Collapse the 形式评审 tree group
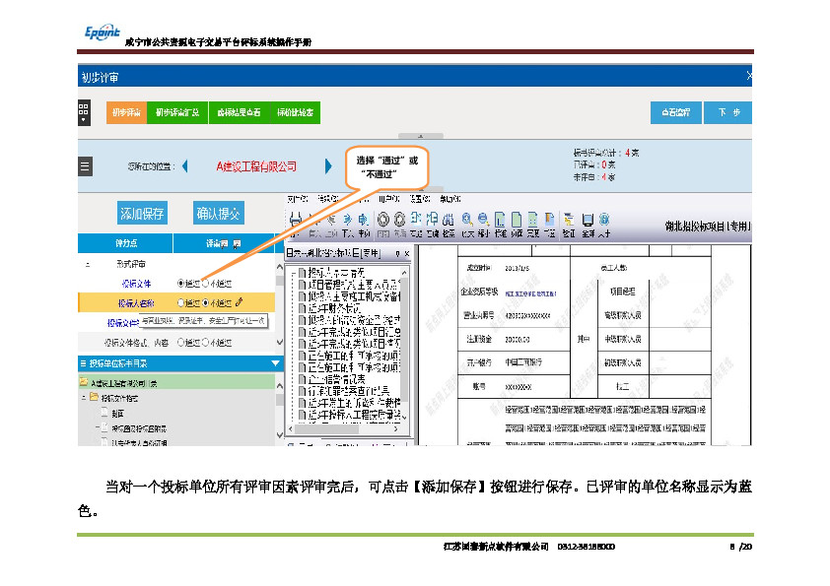The height and width of the screenshot is (586, 830). pos(88,264)
